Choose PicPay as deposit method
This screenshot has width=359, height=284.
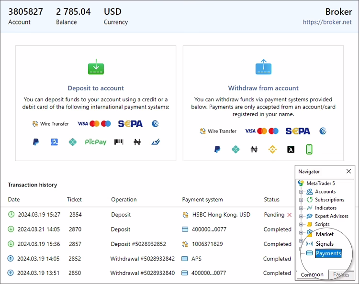coord(96,142)
